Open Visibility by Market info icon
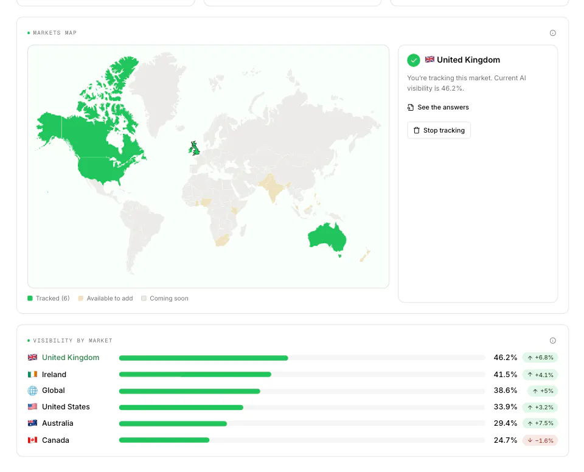The image size is (584, 472). click(x=553, y=341)
